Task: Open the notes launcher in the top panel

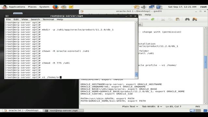Action: coord(71,7)
